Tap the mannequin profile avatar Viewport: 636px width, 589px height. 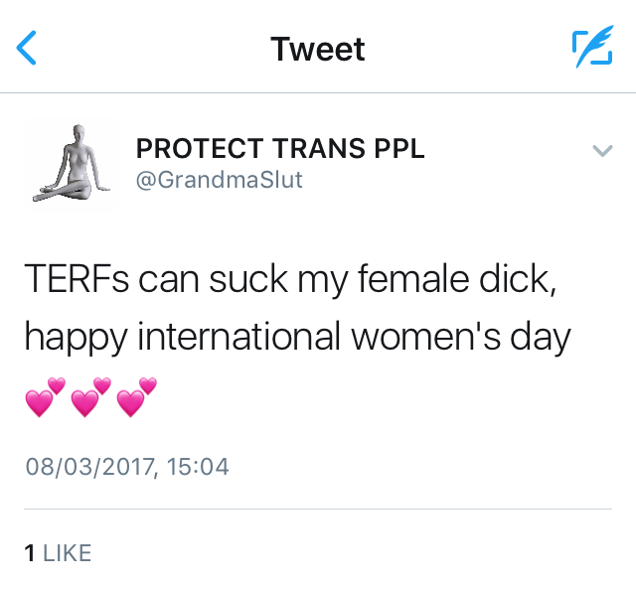tap(71, 165)
